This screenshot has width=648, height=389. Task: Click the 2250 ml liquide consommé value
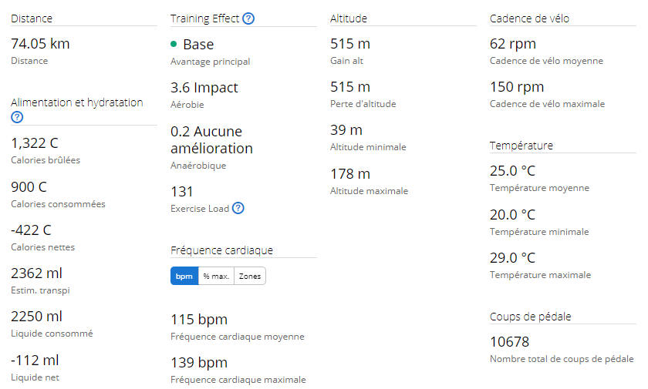pos(36,317)
